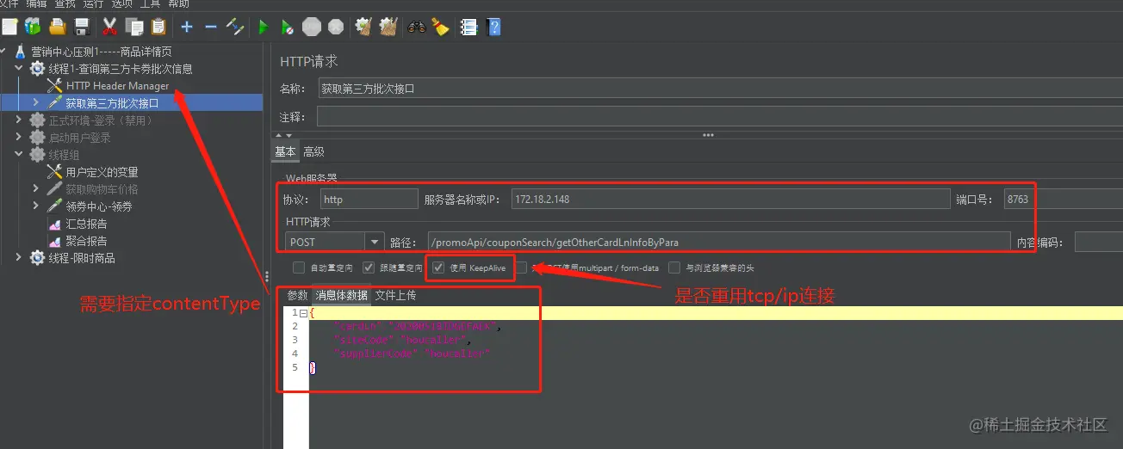Click the test plan flask icon
The image size is (1123, 449).
coord(21,52)
